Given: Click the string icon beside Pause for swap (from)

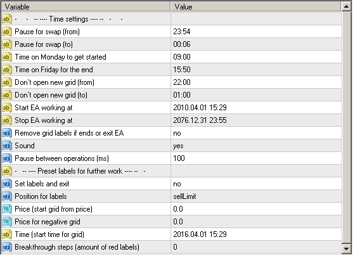Looking at the screenshot, I should pos(7,32).
